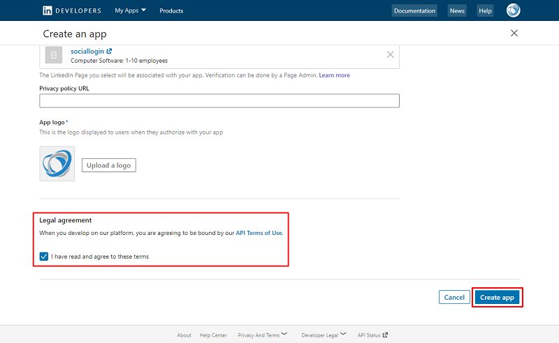The width and height of the screenshot is (559, 343).
Task: Click the 'Legal agreement' heading
Action: [65, 220]
